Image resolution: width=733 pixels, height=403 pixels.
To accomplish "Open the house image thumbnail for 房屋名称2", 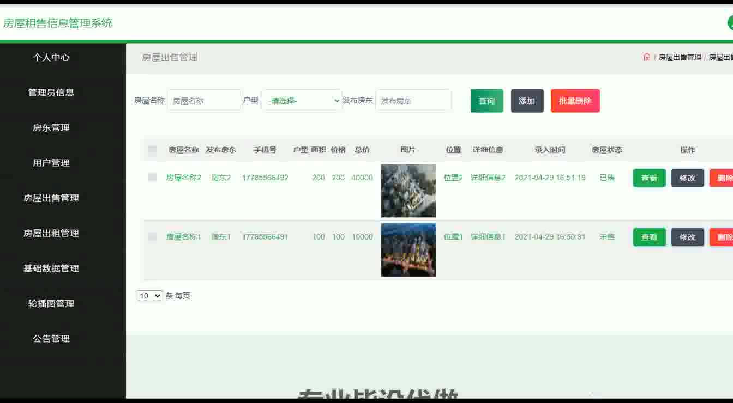I will pos(408,191).
